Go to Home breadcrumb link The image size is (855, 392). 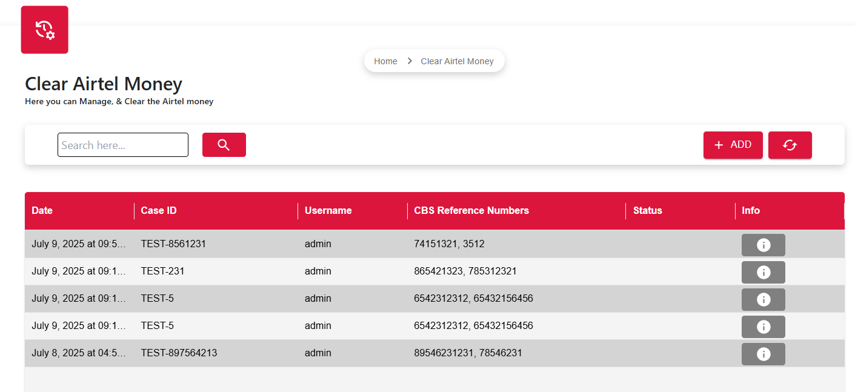click(385, 61)
